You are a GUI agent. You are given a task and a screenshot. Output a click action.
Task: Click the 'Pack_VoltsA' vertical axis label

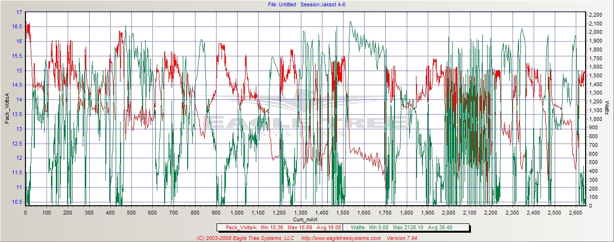point(7,108)
